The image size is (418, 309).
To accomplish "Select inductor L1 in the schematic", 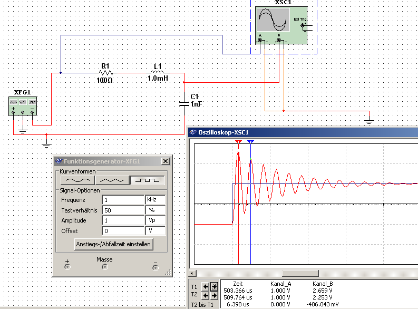I will point(158,73).
